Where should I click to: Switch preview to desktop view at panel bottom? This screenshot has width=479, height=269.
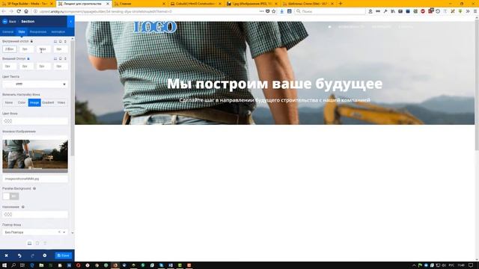point(30,243)
